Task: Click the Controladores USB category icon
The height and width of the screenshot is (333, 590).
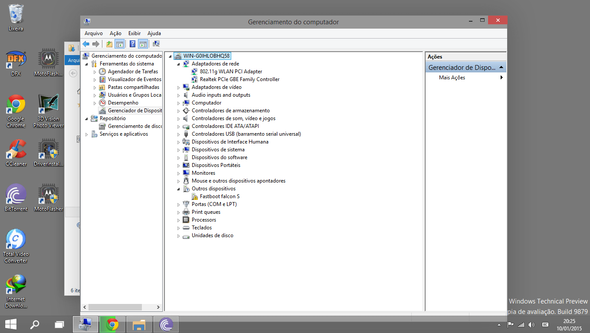Action: [186, 134]
